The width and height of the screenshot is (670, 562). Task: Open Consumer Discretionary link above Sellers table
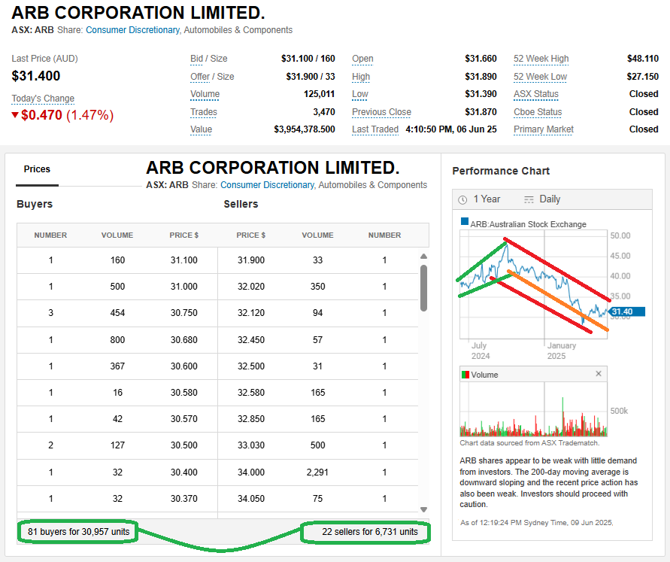[x=267, y=185]
